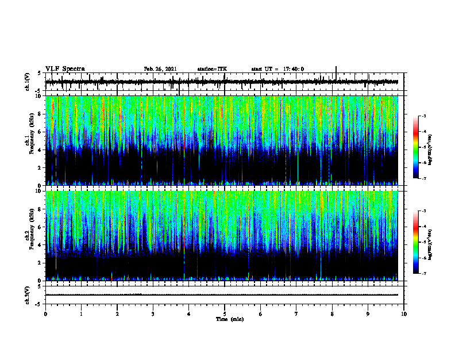Screen dimensions: 455x352
Task: Click the time axis tick label "6"
Action: point(261,314)
